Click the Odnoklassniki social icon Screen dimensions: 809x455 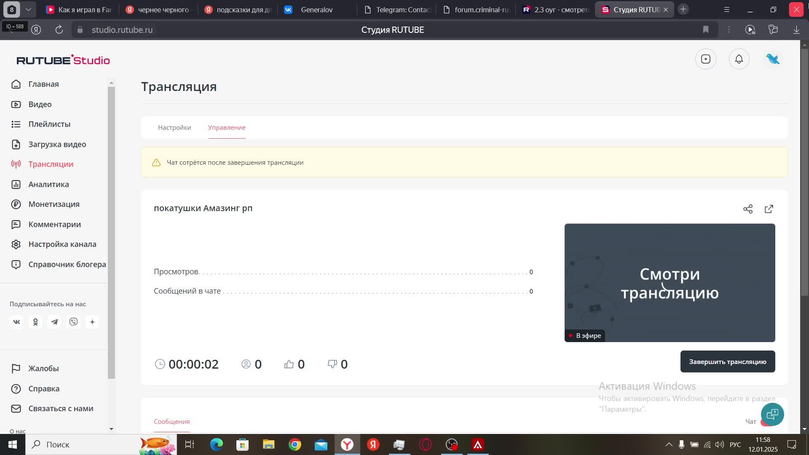point(35,322)
